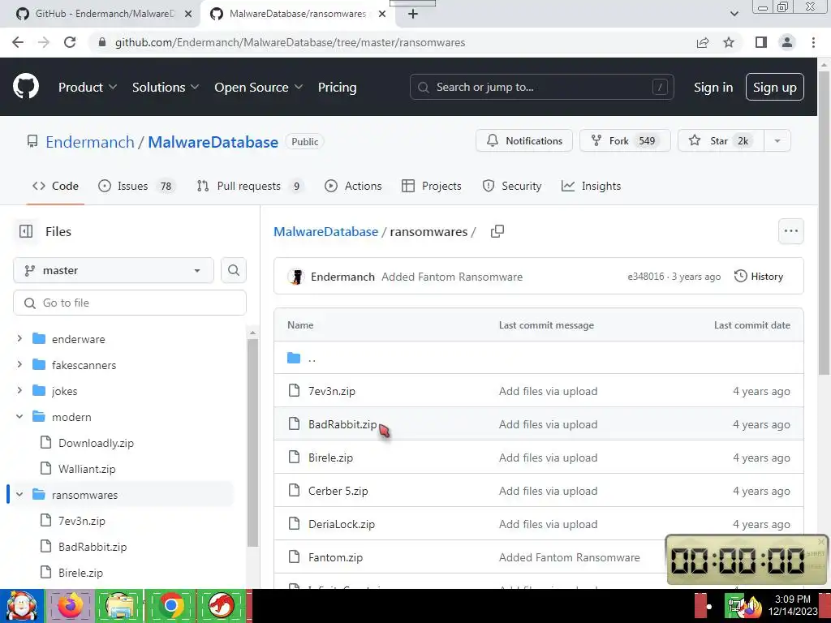Select Downloadly.zip in file tree

coord(96,443)
